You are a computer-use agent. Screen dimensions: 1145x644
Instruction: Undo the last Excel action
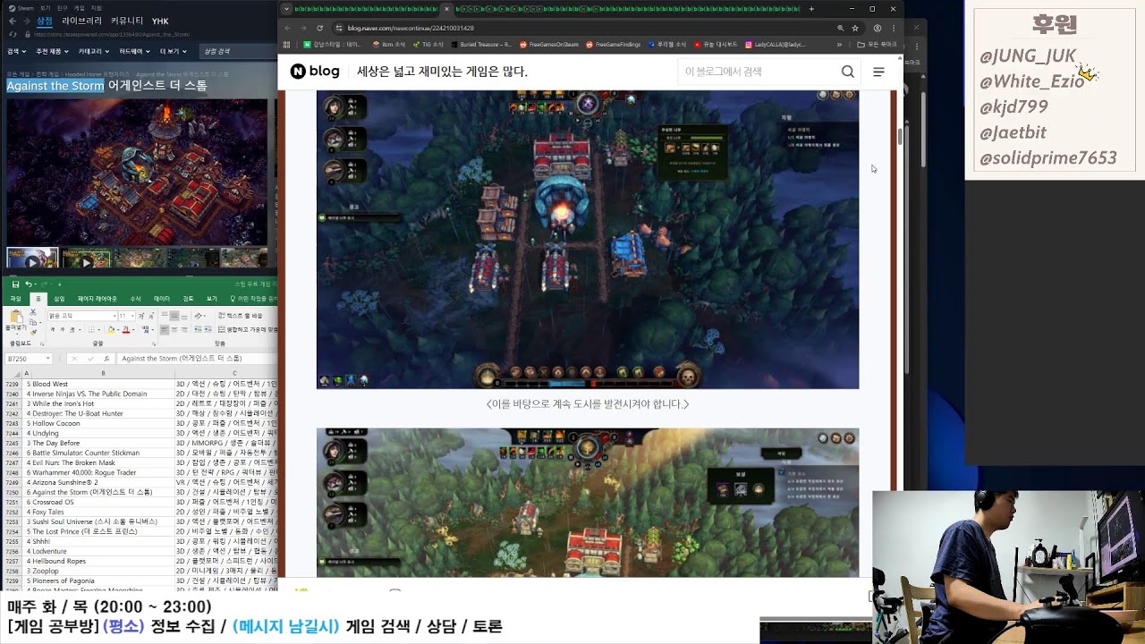pos(29,284)
